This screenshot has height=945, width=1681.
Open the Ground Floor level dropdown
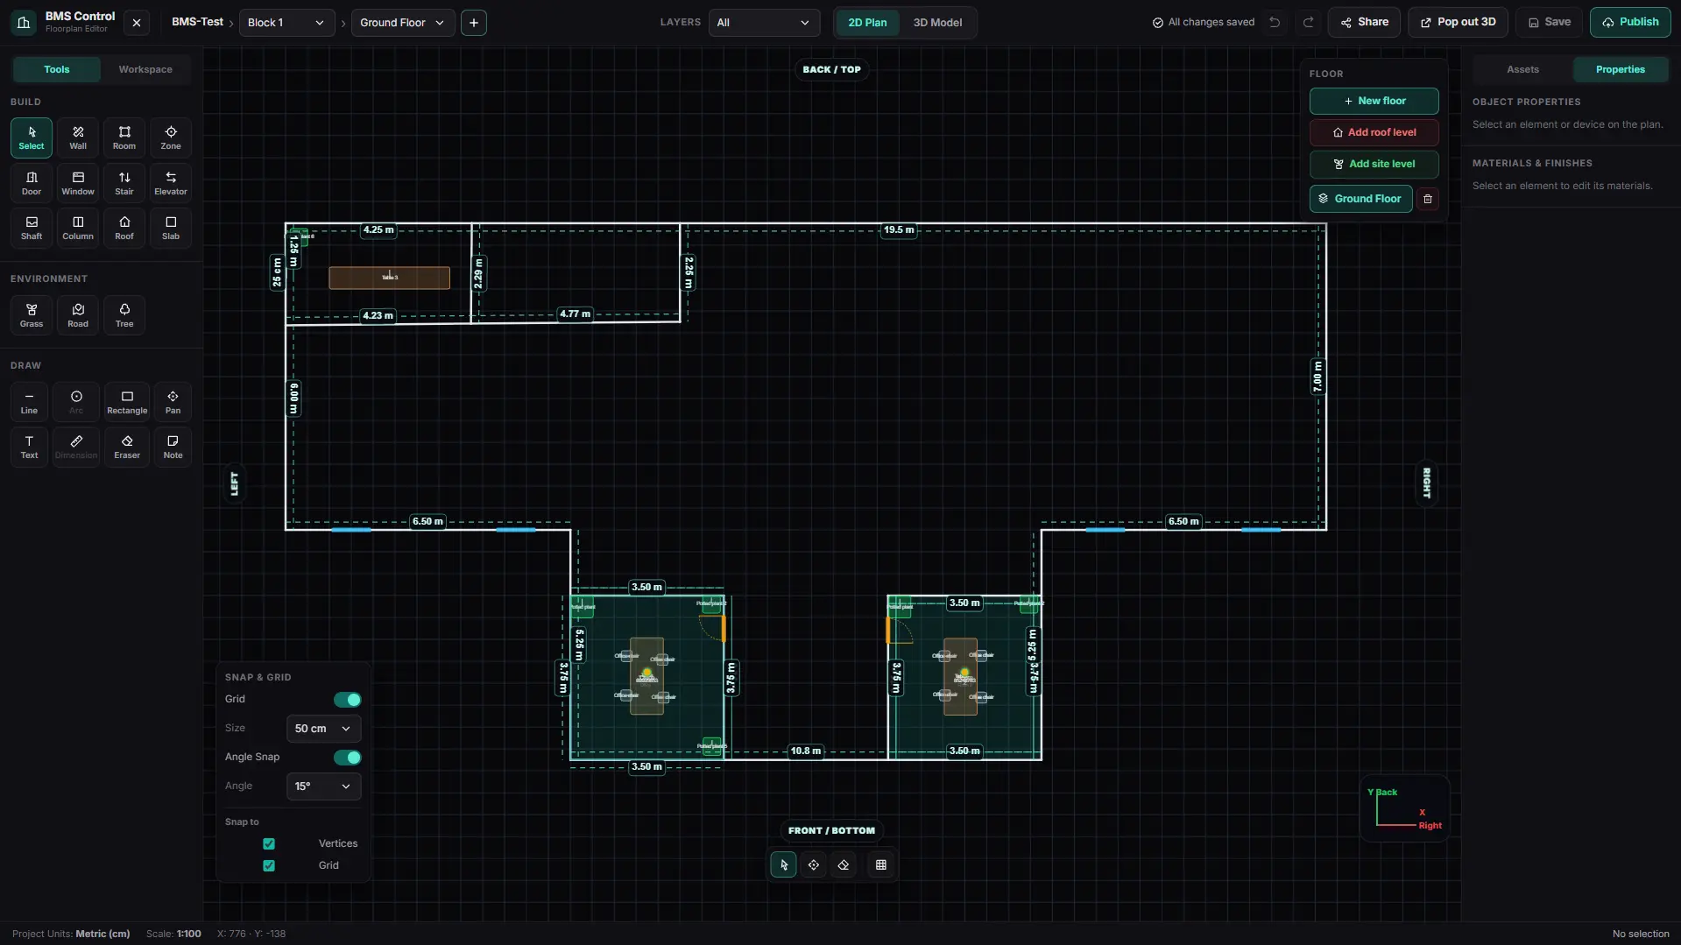tap(403, 23)
